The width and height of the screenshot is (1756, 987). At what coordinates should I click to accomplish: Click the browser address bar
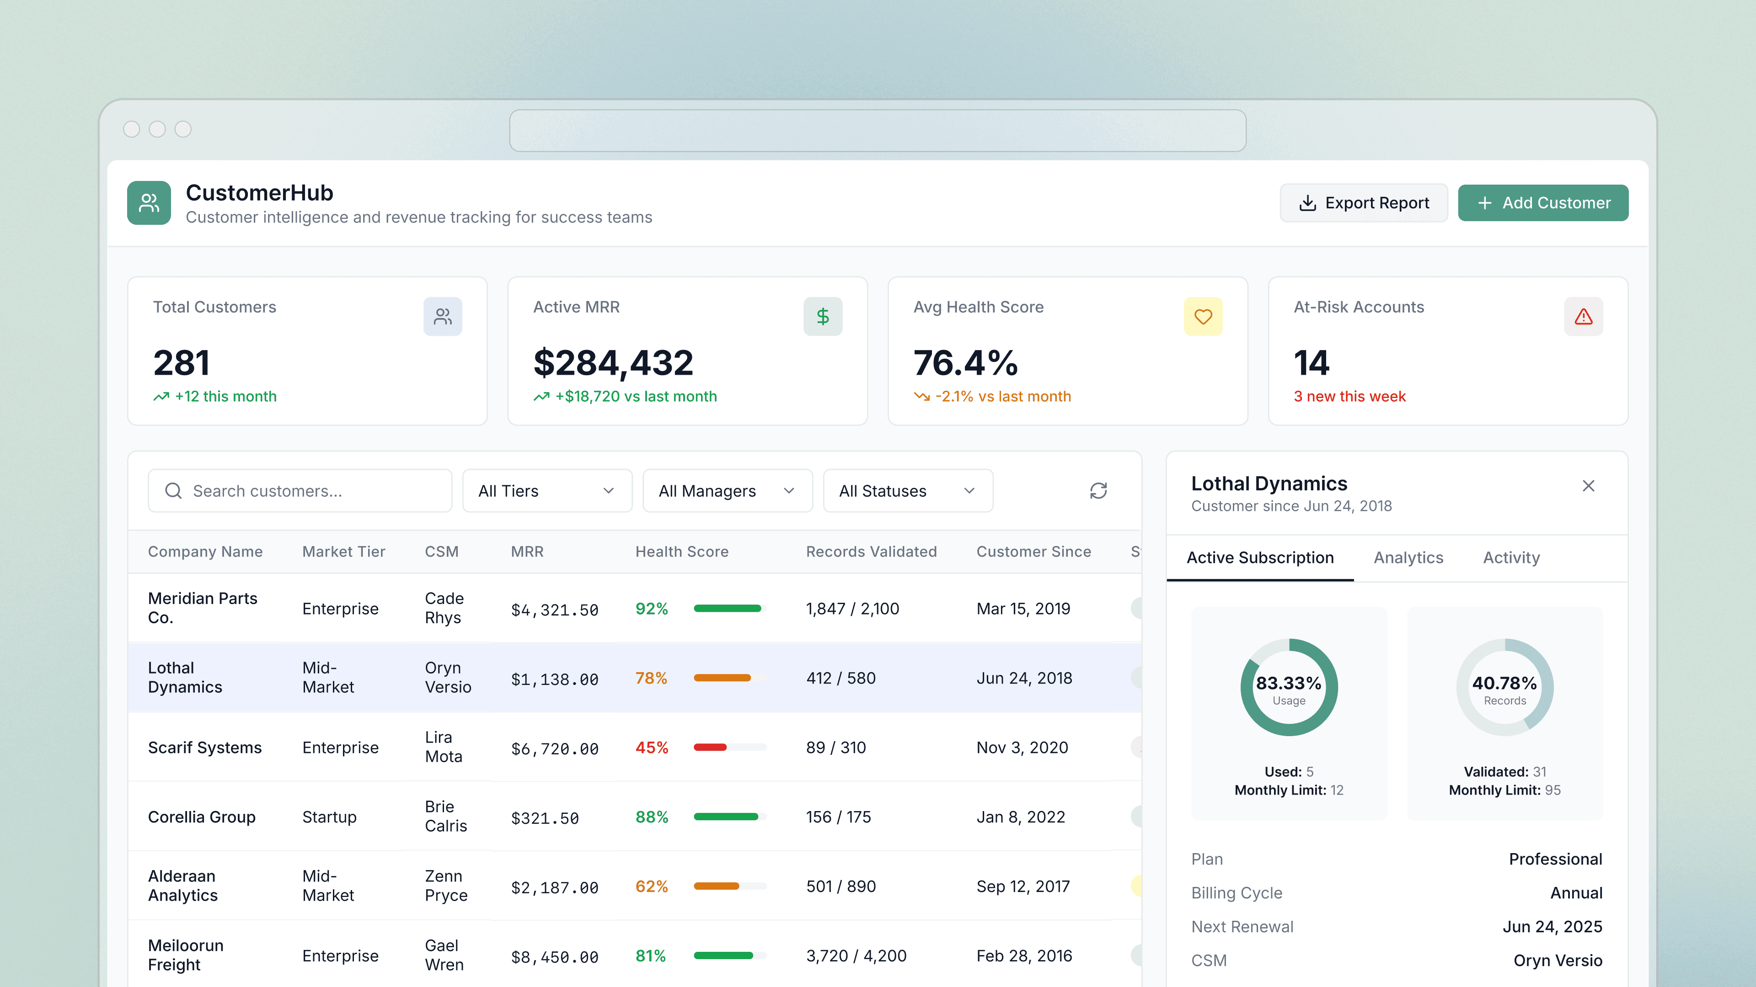(878, 130)
